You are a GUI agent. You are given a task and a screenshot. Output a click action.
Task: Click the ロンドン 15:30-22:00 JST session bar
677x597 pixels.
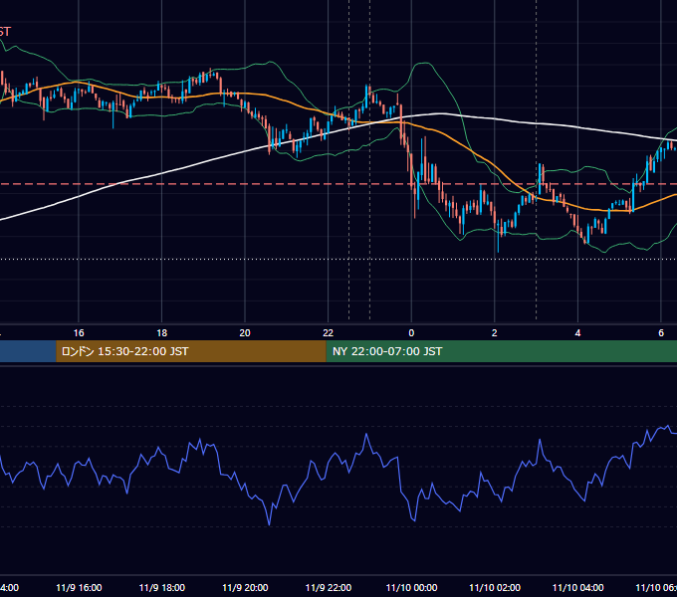(x=191, y=351)
